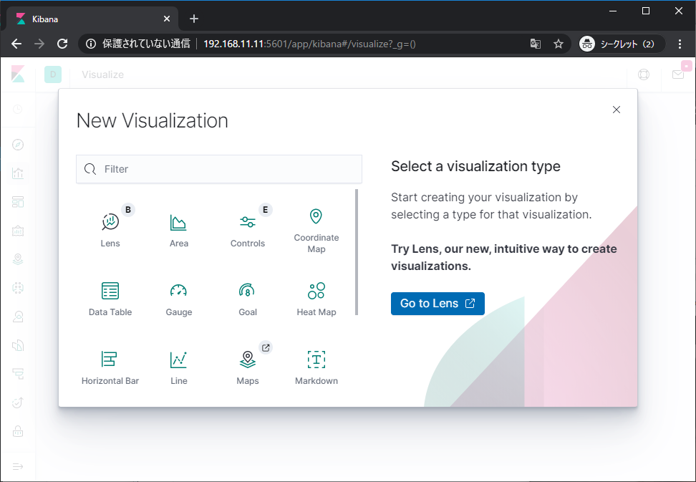
Task: Choose the Coordinate Map visualization
Action: 316,228
